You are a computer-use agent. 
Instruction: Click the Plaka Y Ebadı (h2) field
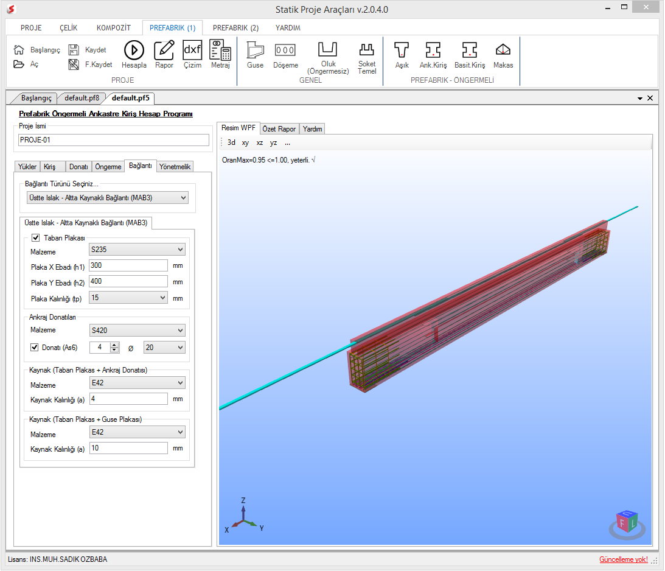tap(128, 281)
